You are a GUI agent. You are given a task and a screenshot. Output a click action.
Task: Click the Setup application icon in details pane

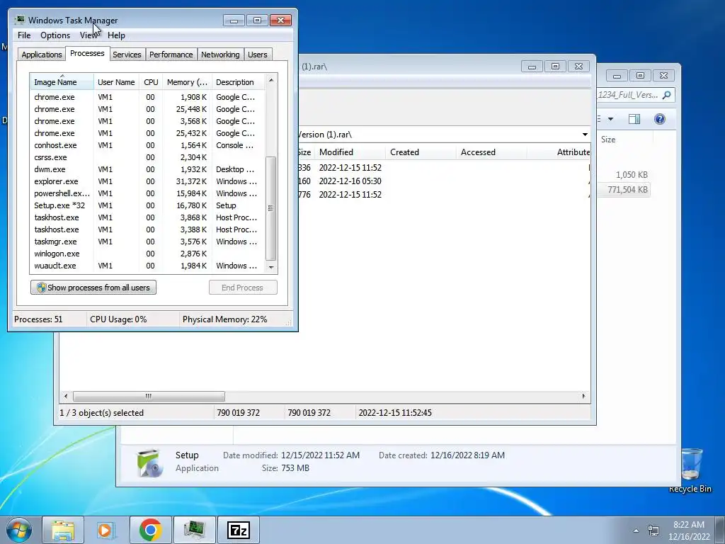[150, 462]
